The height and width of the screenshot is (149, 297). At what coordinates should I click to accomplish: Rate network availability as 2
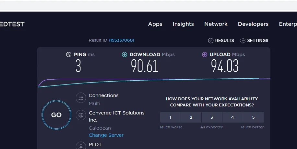pos(191,117)
